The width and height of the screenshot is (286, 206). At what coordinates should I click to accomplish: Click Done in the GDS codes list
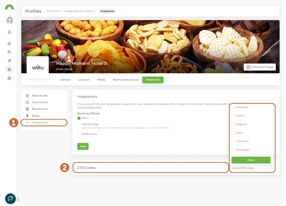tap(251, 160)
